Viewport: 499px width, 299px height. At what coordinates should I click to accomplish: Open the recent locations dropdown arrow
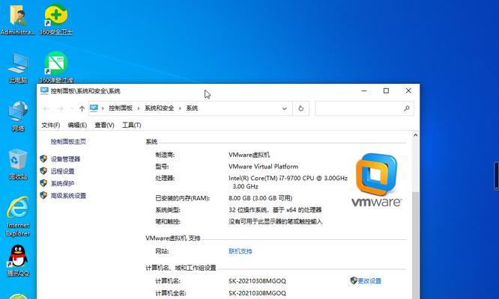(72, 108)
